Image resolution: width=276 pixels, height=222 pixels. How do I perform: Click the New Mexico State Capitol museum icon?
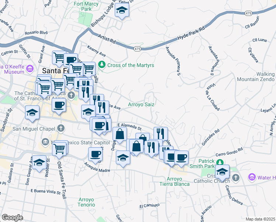click(45, 142)
